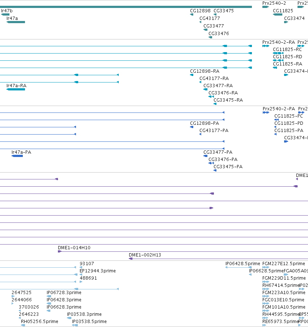This screenshot has height=327, width=308.
Task: Click the CG12898 gene label
Action: click(200, 10)
